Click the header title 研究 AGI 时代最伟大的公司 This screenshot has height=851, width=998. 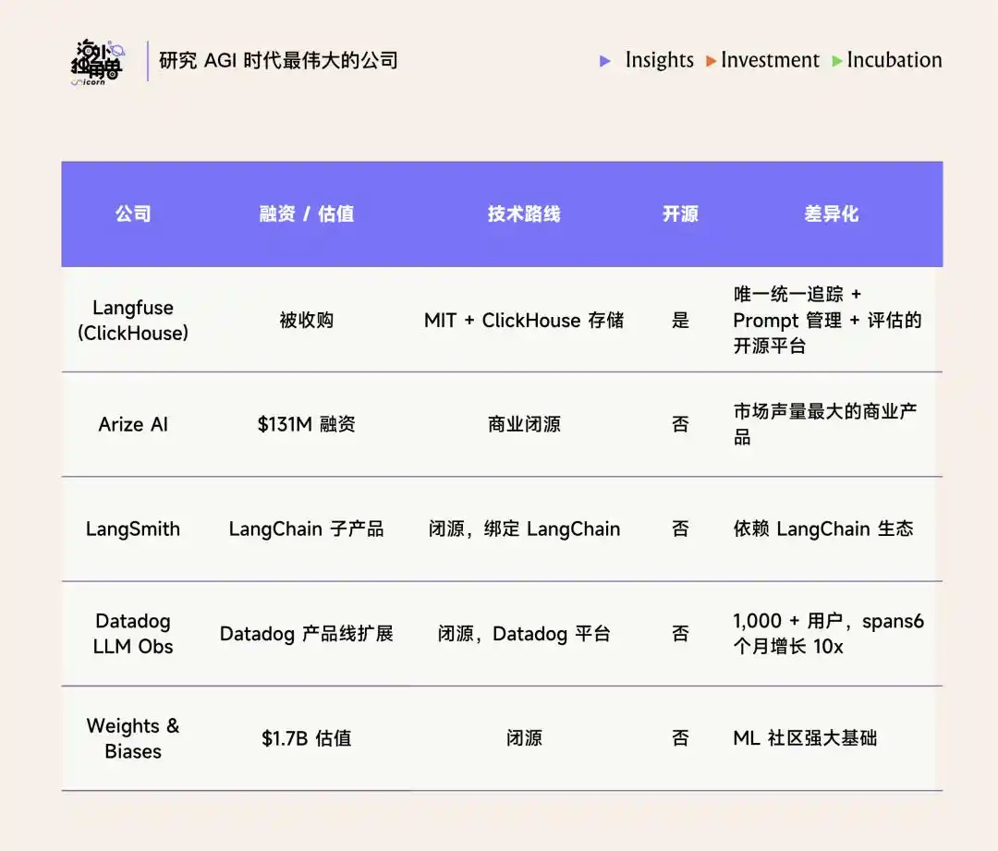click(x=278, y=60)
